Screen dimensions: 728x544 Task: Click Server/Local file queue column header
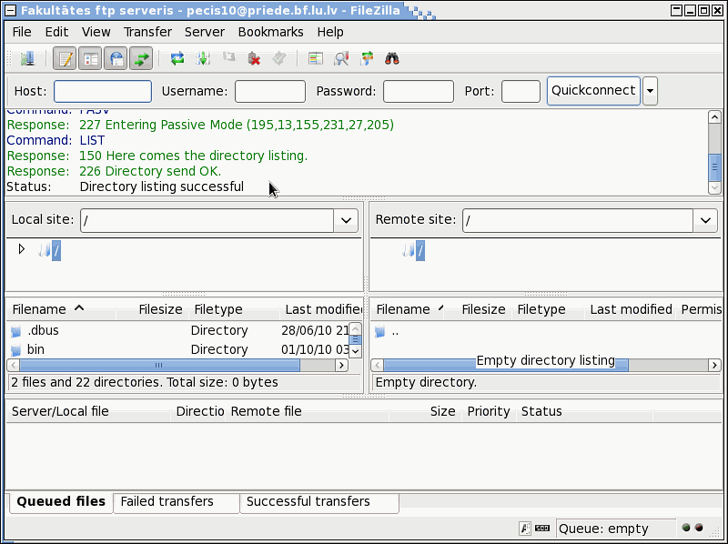click(88, 411)
